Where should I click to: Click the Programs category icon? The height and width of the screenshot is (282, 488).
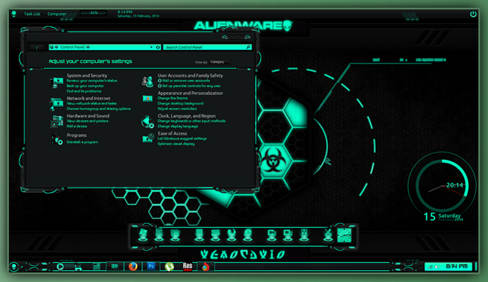click(57, 139)
